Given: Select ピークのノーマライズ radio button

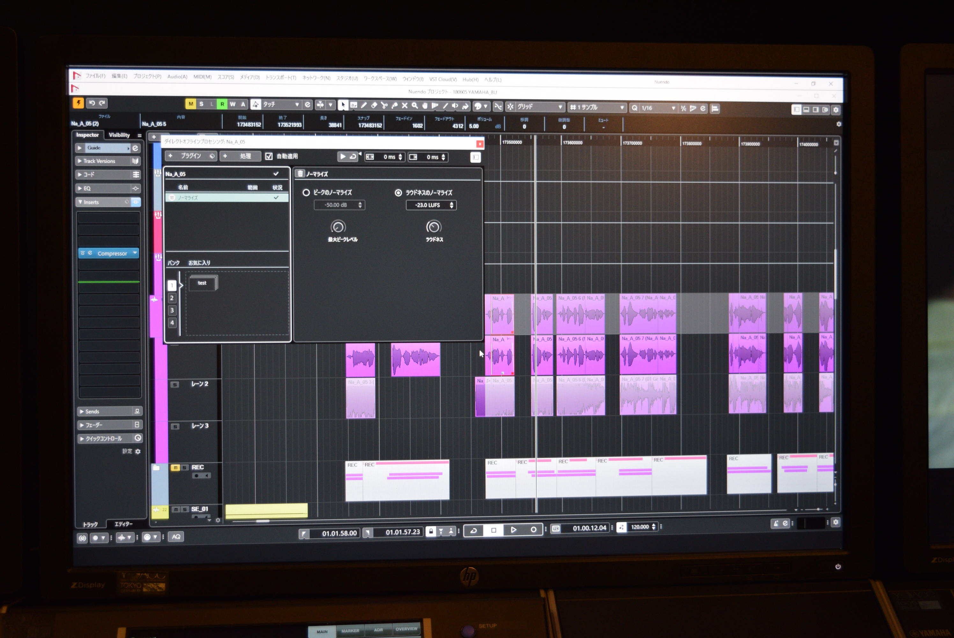Looking at the screenshot, I should (x=306, y=192).
